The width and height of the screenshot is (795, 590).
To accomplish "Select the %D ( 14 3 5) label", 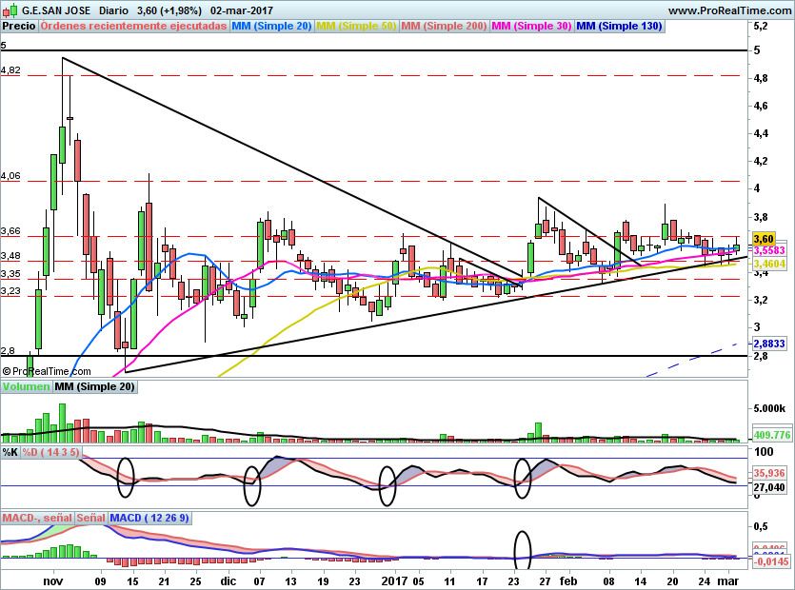I will click(50, 452).
